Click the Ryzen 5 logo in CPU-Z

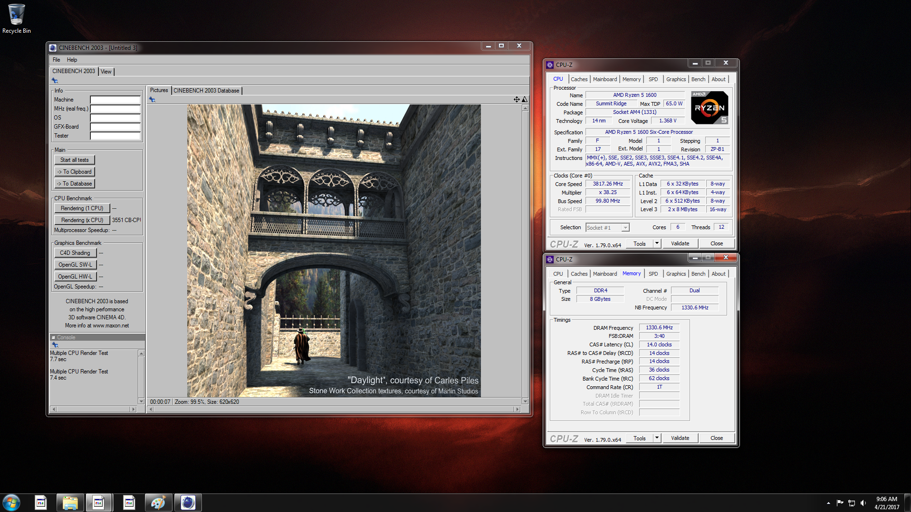[x=709, y=108]
